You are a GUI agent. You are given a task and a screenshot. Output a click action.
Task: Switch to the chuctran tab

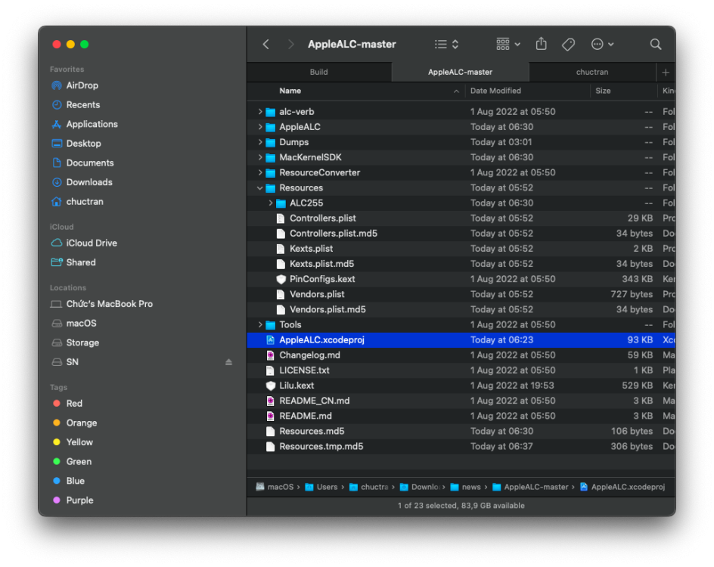592,72
